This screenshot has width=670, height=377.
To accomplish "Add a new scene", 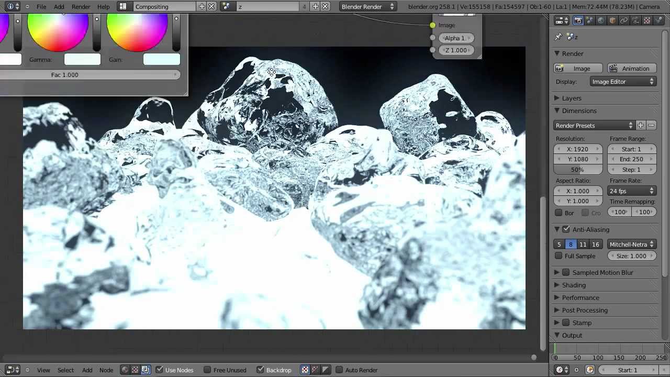I will (316, 6).
